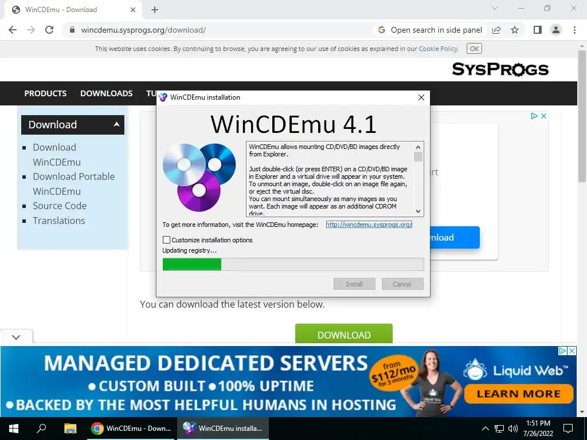Click the green DOWNLOAD button
The height and width of the screenshot is (440, 587).
(344, 334)
